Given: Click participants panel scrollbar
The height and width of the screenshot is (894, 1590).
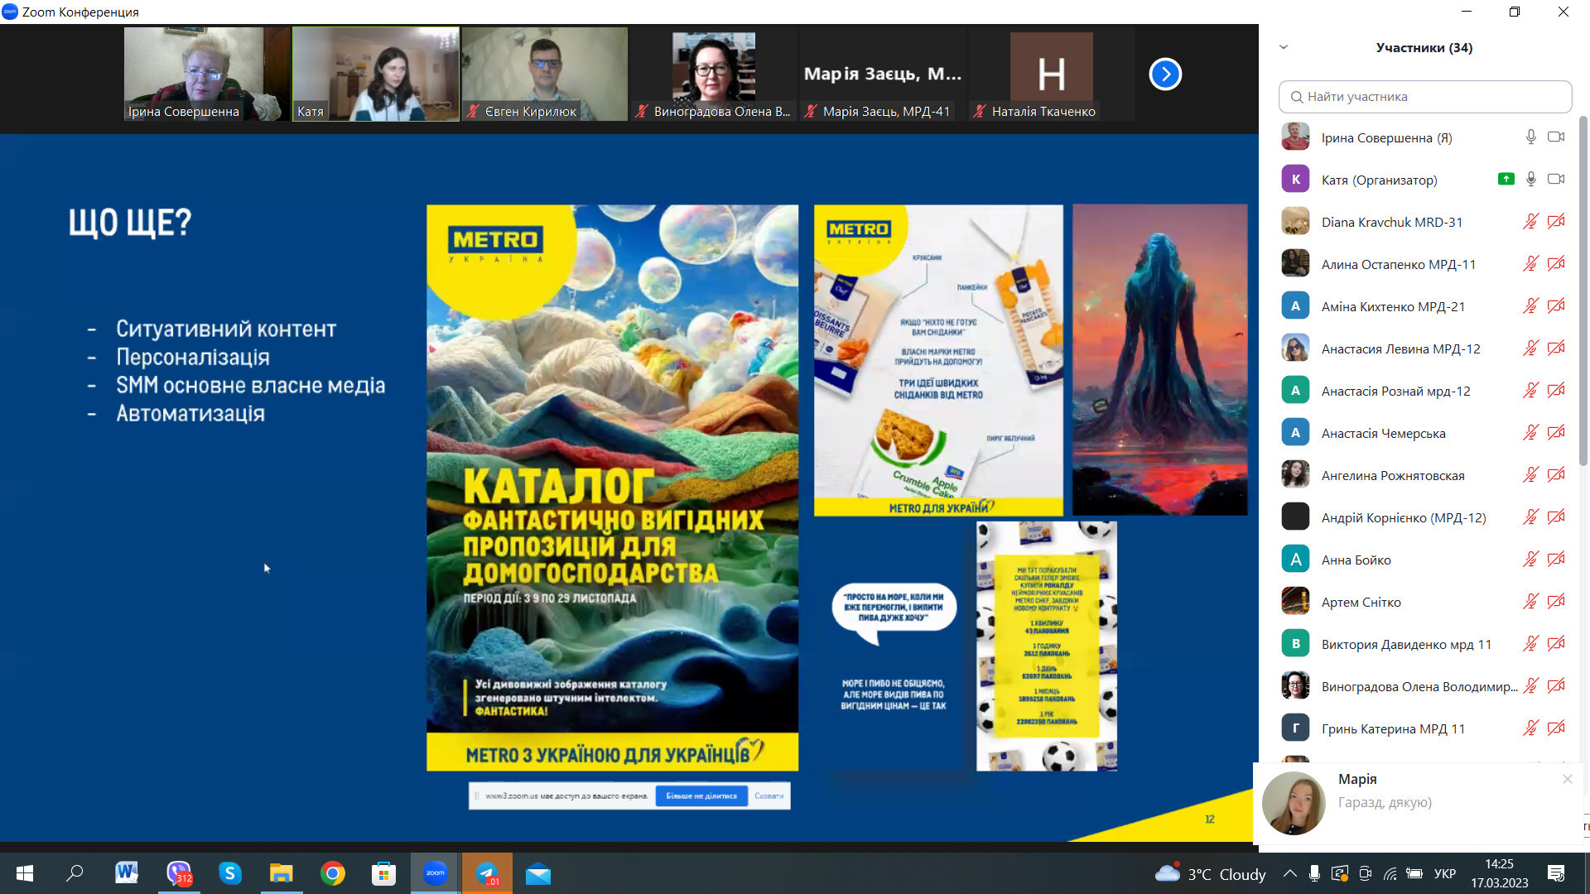Looking at the screenshot, I should click(x=1583, y=290).
